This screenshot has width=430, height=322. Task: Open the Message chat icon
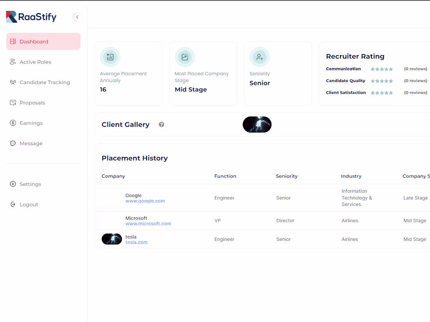(13, 143)
